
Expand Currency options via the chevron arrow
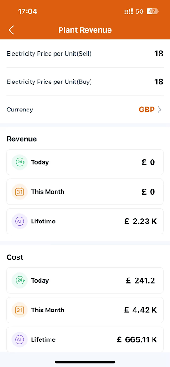[159, 110]
